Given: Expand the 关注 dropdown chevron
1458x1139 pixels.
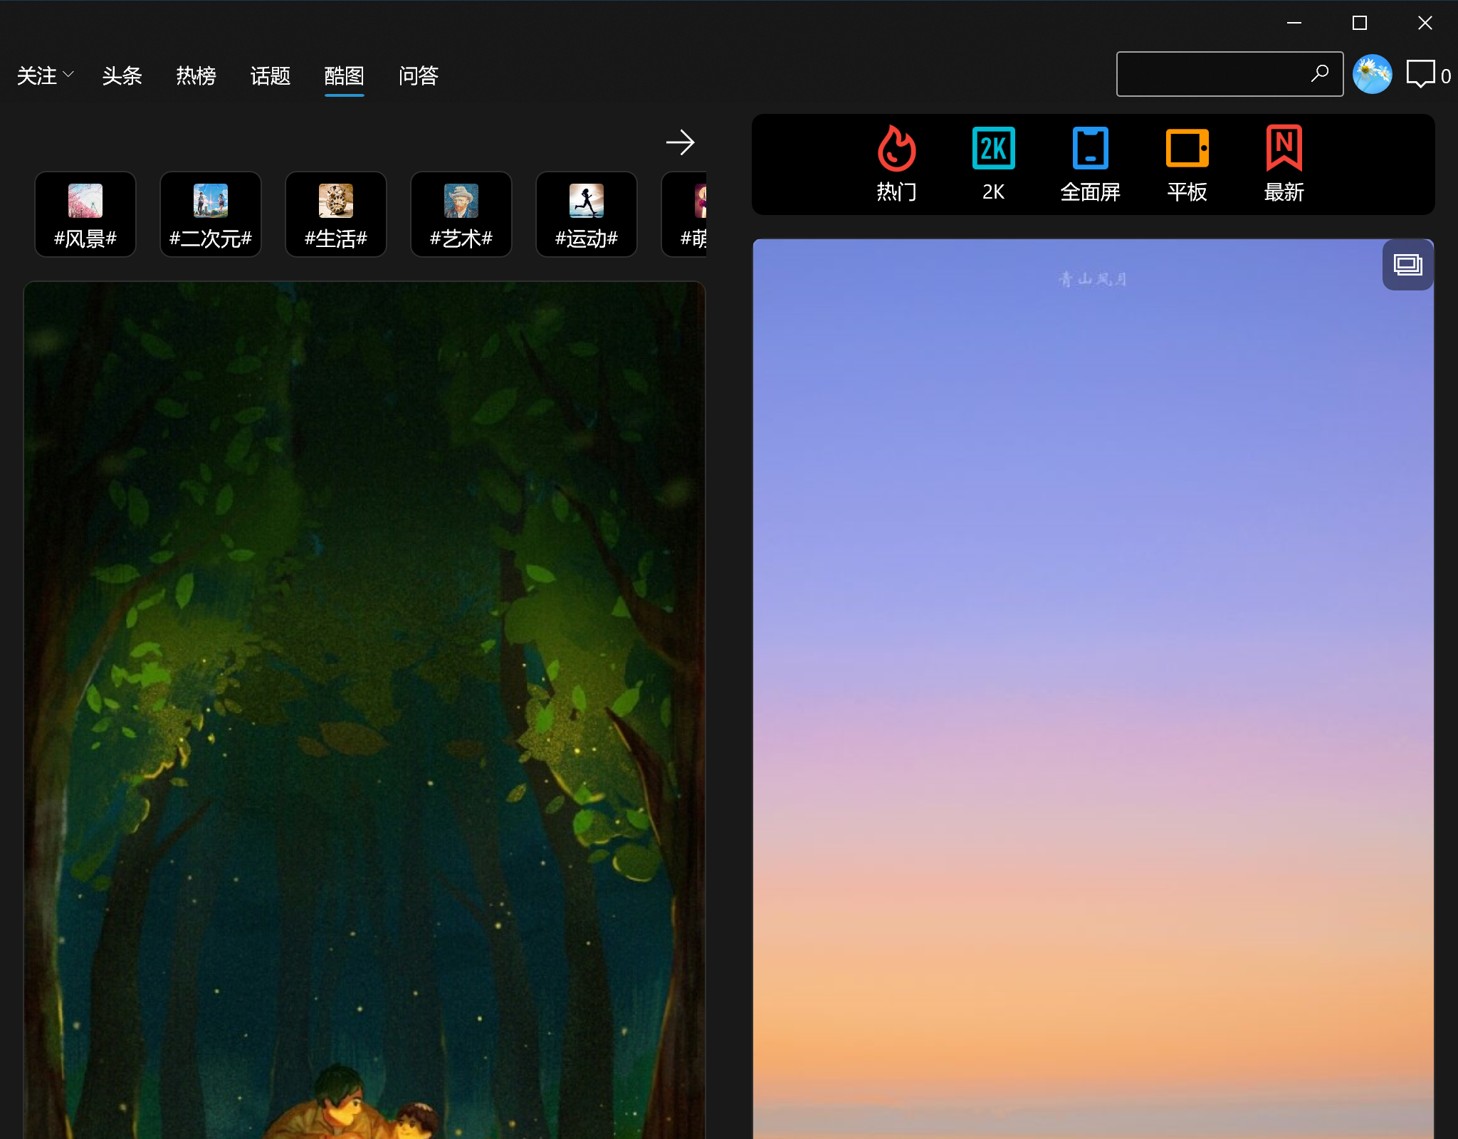Looking at the screenshot, I should pos(68,75).
